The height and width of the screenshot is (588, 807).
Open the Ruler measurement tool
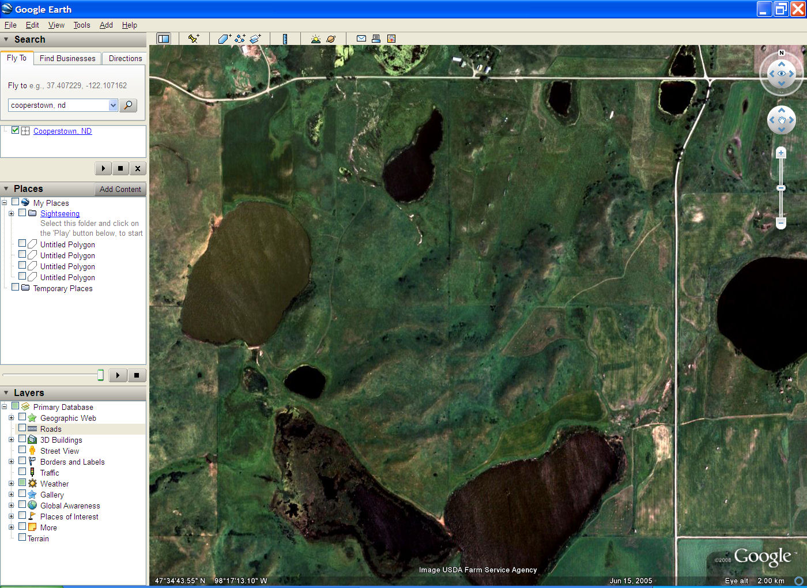pyautogui.click(x=285, y=39)
